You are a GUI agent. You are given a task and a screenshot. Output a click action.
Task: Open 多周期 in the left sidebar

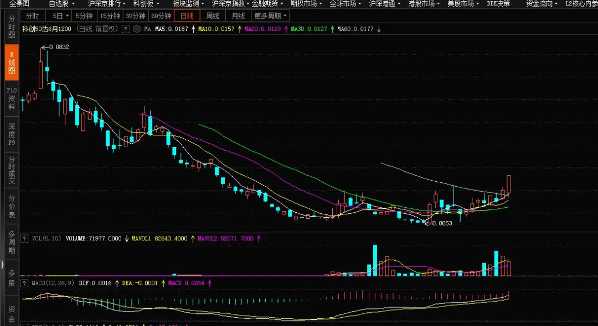point(12,243)
